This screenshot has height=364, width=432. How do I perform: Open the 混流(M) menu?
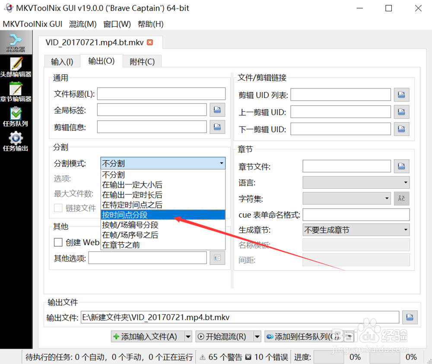[x=83, y=24]
